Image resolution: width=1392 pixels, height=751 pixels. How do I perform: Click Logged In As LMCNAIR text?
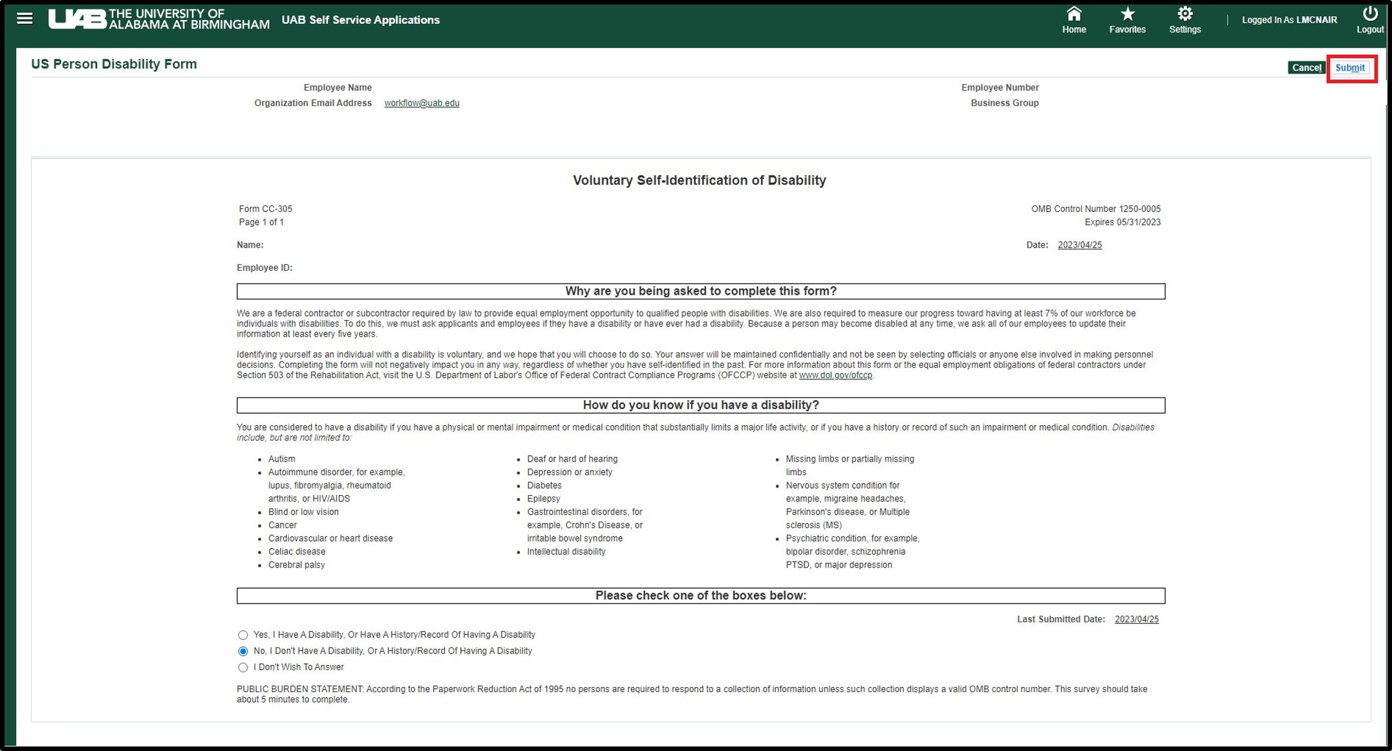pos(1289,20)
